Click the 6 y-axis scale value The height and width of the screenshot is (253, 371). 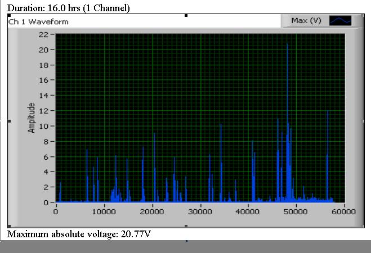(x=46, y=157)
